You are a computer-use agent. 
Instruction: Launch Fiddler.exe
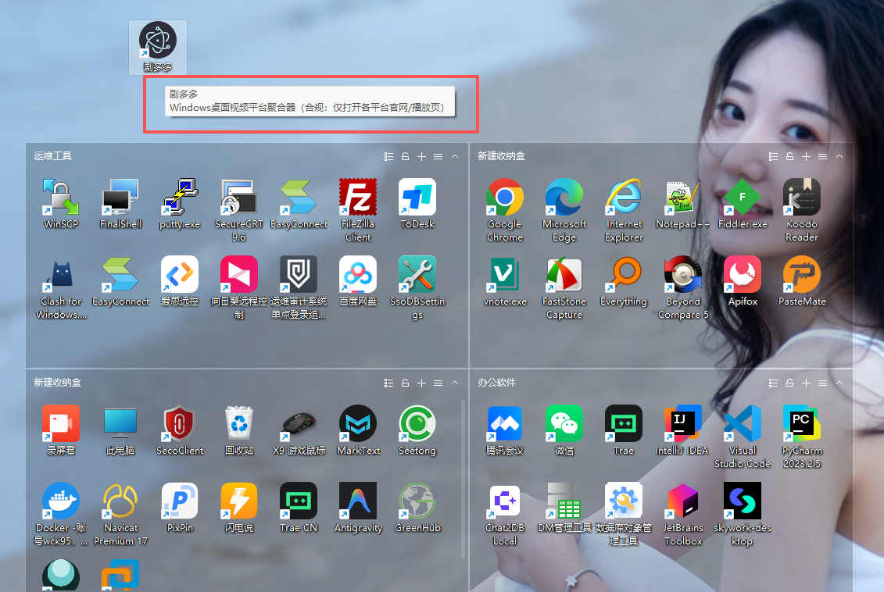[743, 204]
